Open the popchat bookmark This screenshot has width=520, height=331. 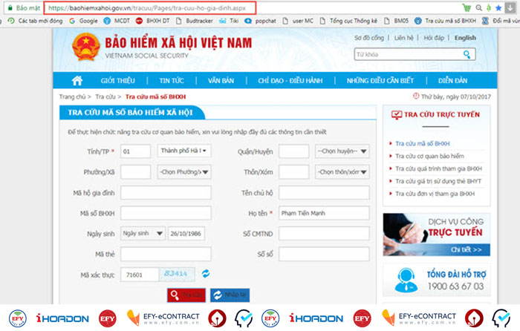(260, 21)
